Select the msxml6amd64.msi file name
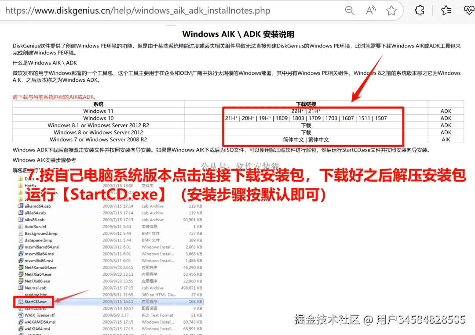Screen dimensions: 475x335 42,247
